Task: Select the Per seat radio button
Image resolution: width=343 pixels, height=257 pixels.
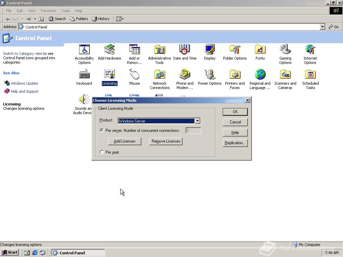Action: 102,152
